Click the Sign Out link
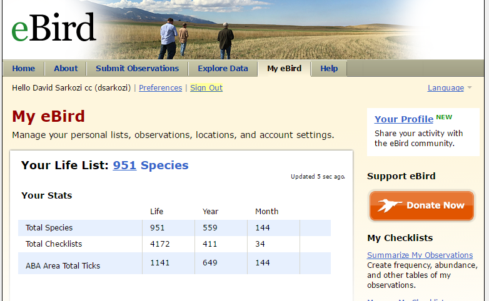The height and width of the screenshot is (301, 489). pos(206,88)
